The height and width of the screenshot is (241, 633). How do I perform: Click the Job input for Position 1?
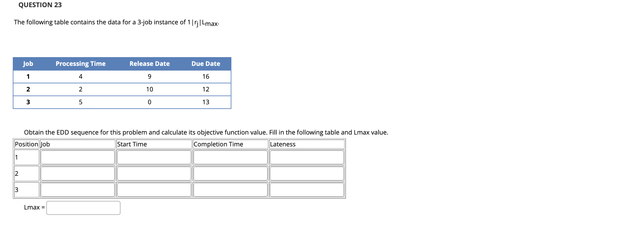tap(77, 157)
